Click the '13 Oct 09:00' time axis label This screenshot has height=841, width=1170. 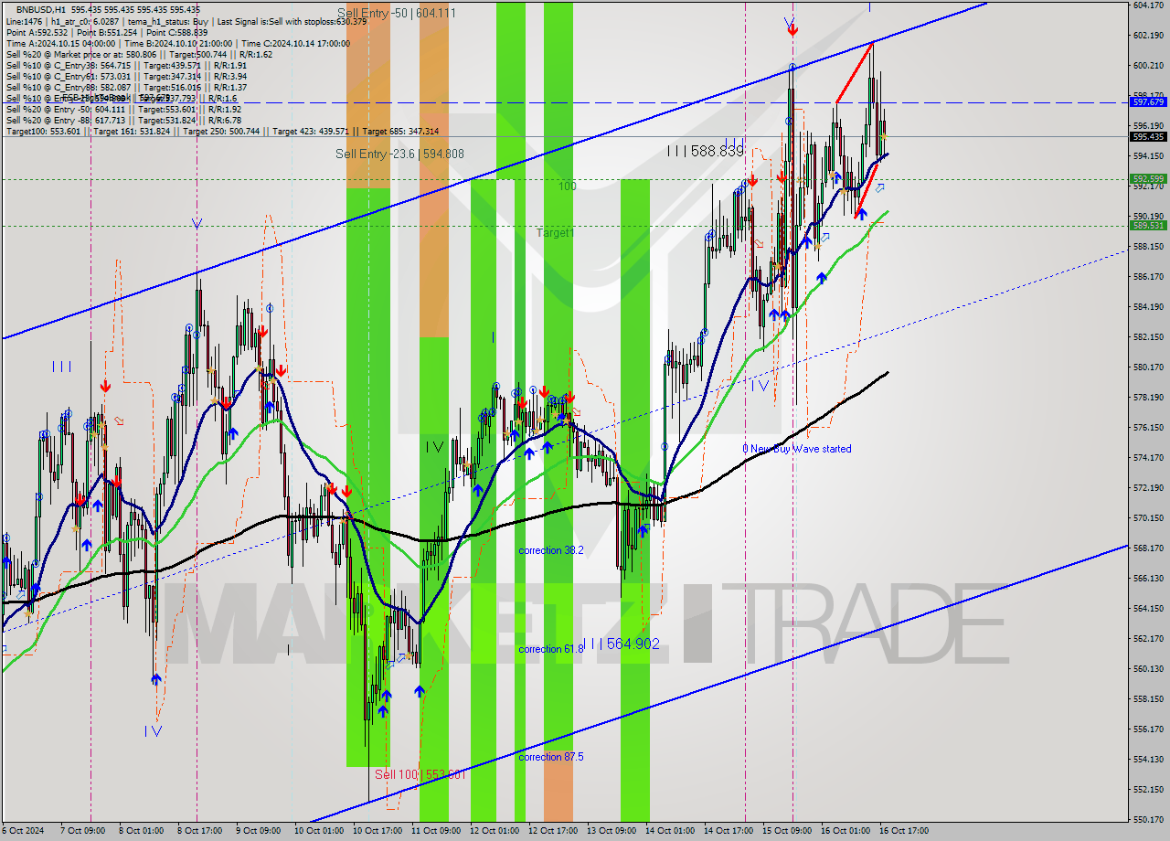point(612,831)
